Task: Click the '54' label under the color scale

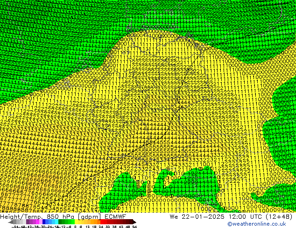Action: (134, 227)
